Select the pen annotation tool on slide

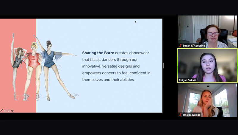tap(1, 111)
